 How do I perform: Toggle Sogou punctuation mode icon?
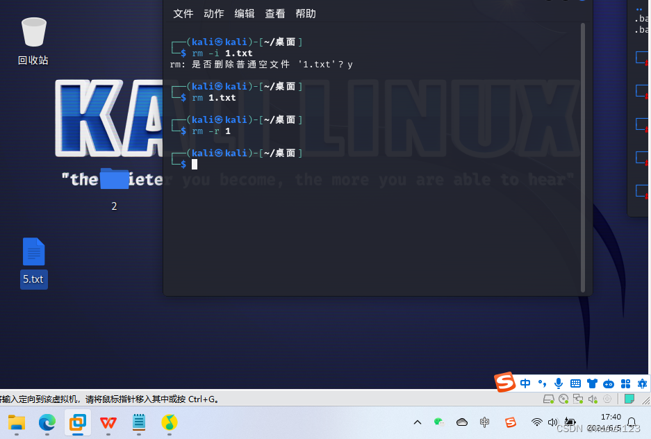tap(542, 383)
